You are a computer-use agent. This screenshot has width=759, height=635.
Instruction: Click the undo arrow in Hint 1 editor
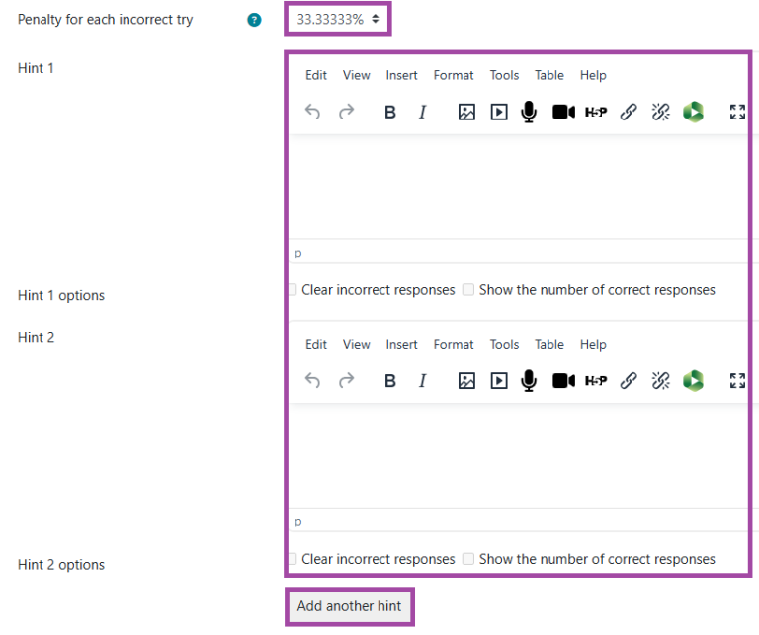pyautogui.click(x=313, y=113)
